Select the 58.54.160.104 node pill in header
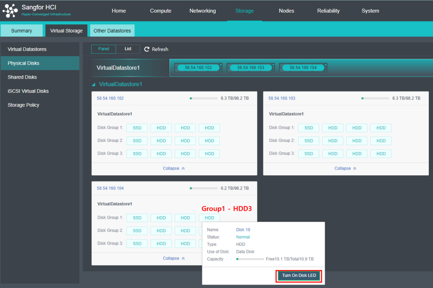 [x=303, y=68]
